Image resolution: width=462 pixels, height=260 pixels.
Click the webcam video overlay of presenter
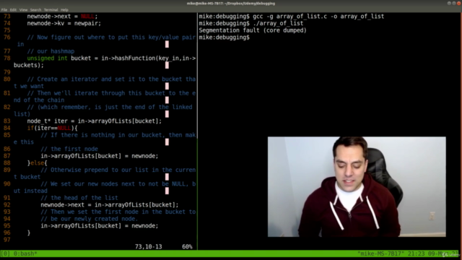[x=357, y=186]
